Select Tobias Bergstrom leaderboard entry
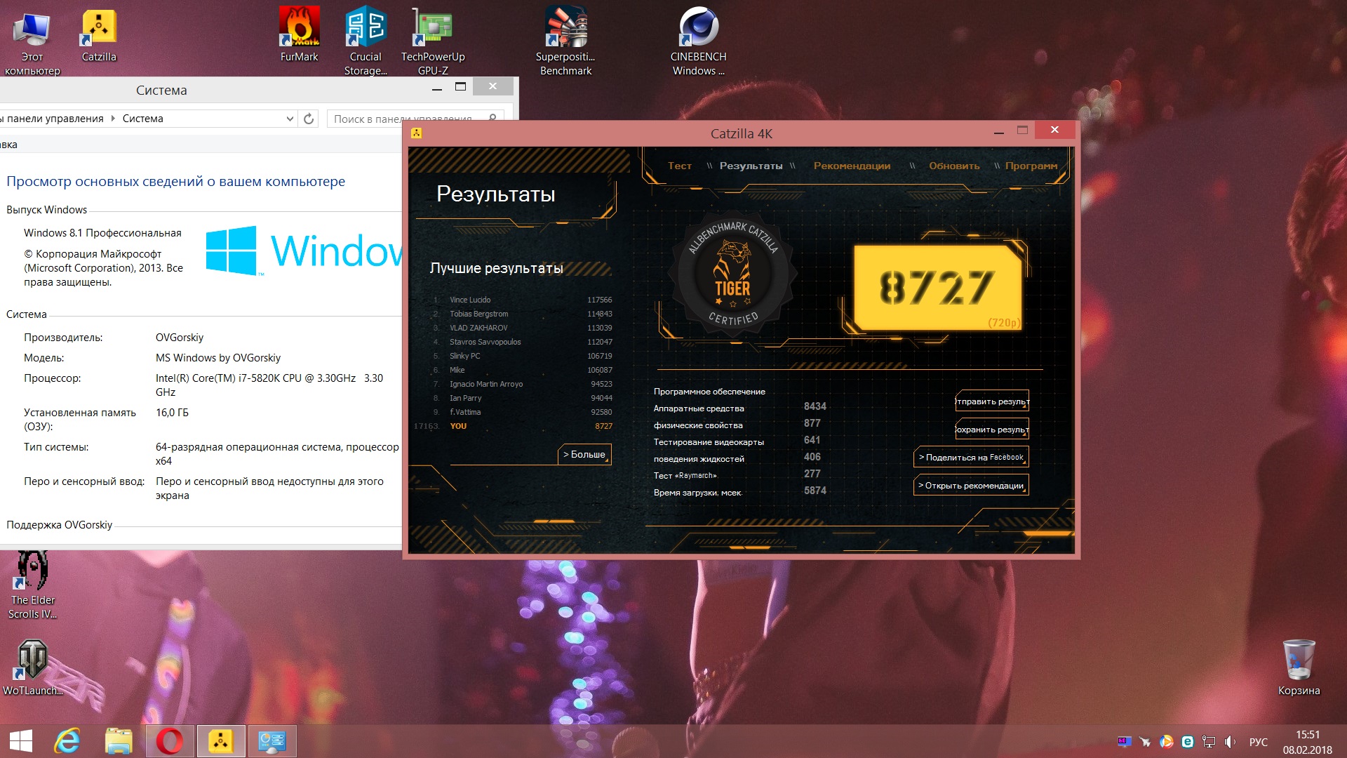1347x758 pixels. tap(523, 314)
